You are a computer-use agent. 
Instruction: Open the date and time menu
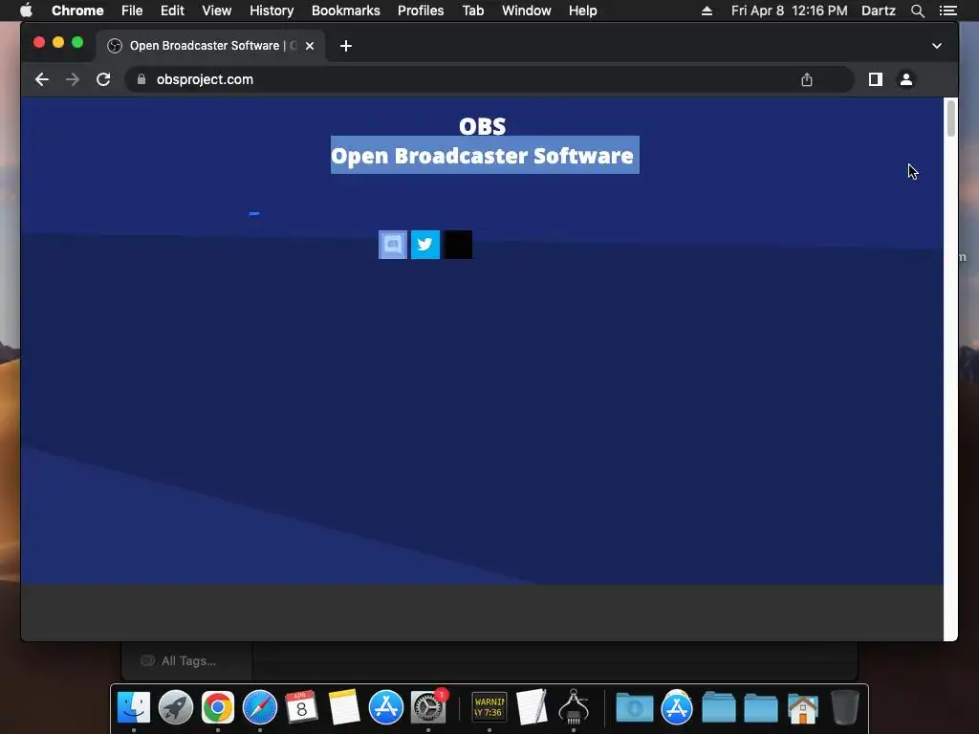[789, 11]
